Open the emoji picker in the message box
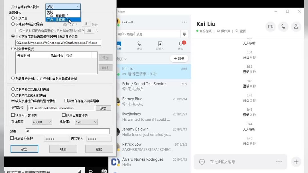Viewport: 308px width, 173px height. pyautogui.click(x=202, y=161)
